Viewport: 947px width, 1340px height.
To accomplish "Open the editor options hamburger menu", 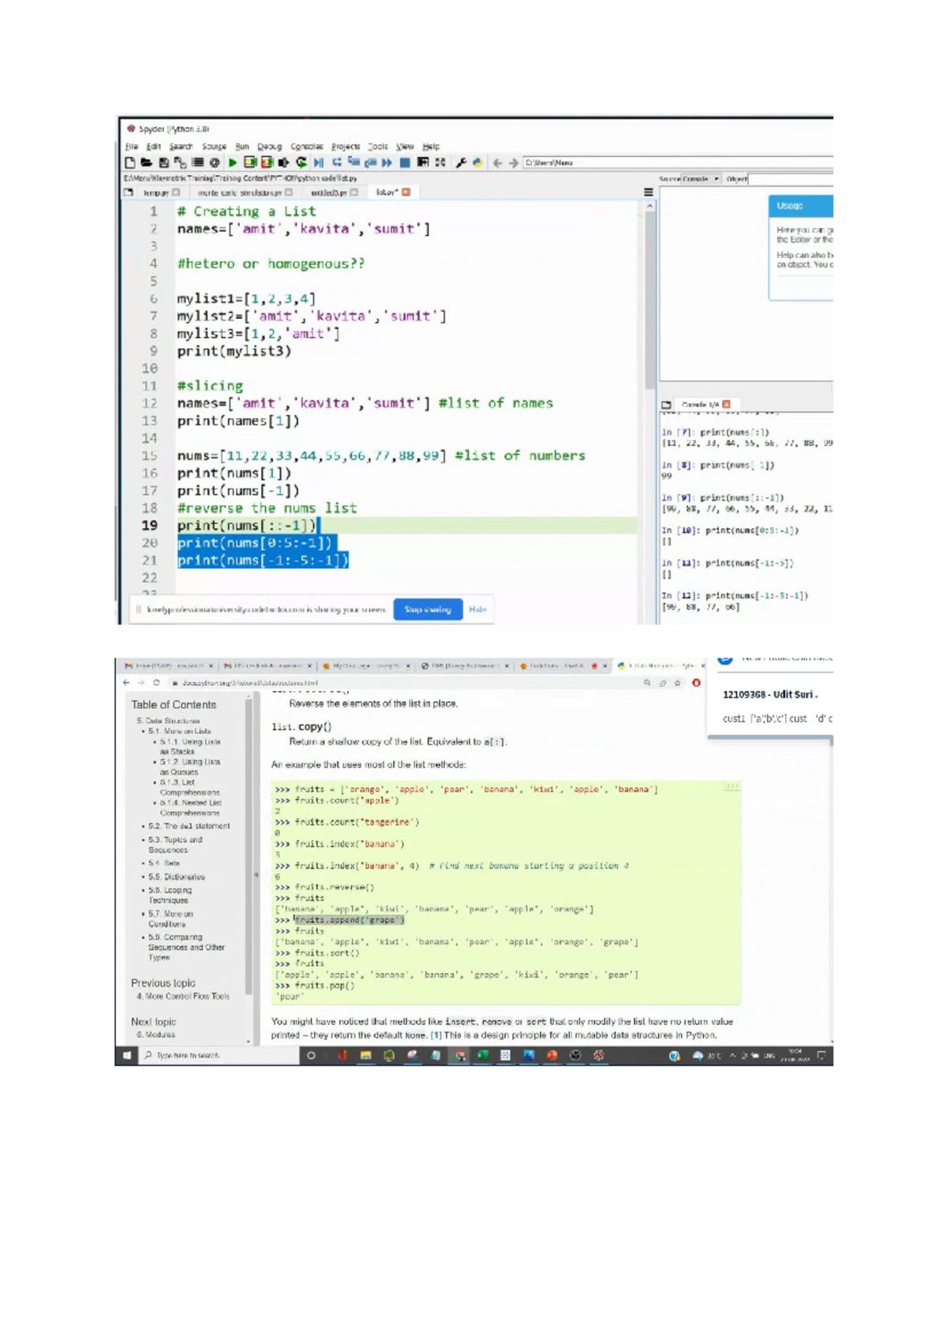I will point(648,193).
